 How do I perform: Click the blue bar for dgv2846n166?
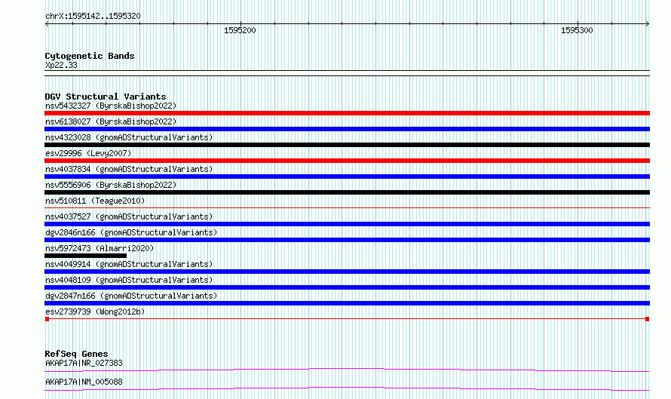pos(347,240)
